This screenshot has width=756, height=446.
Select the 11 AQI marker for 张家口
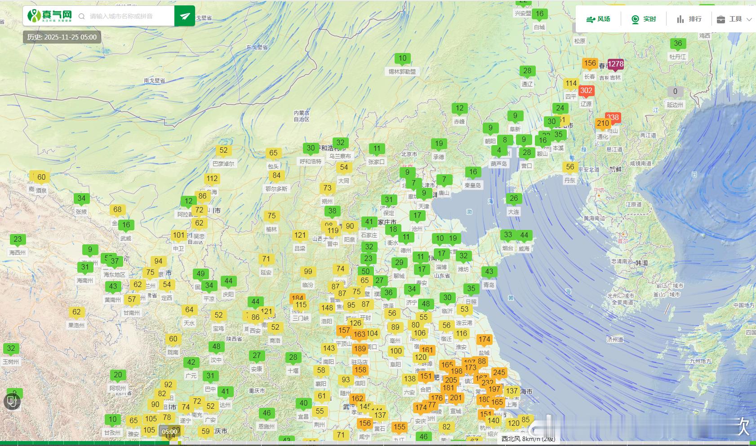pos(377,149)
